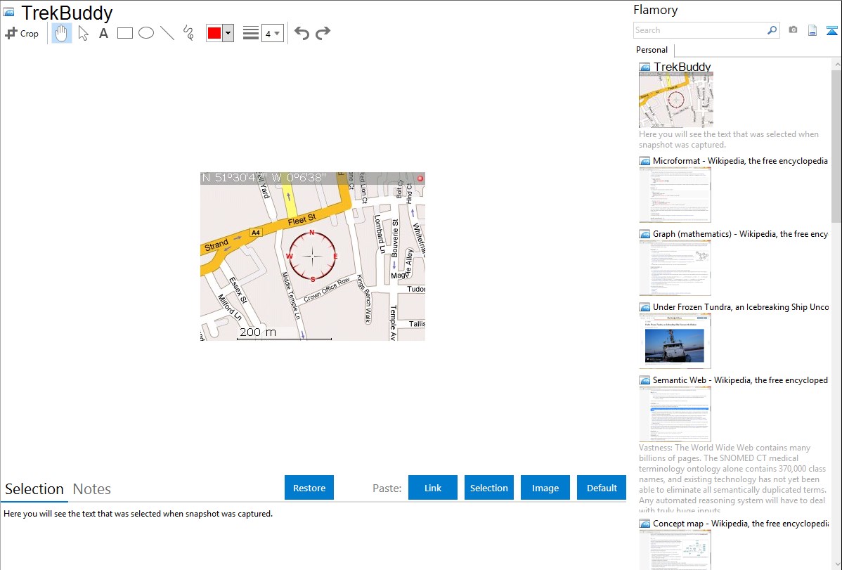Image resolution: width=842 pixels, height=570 pixels.
Task: Click the Concept map - Wikipedia title text
Action: pyautogui.click(x=741, y=523)
